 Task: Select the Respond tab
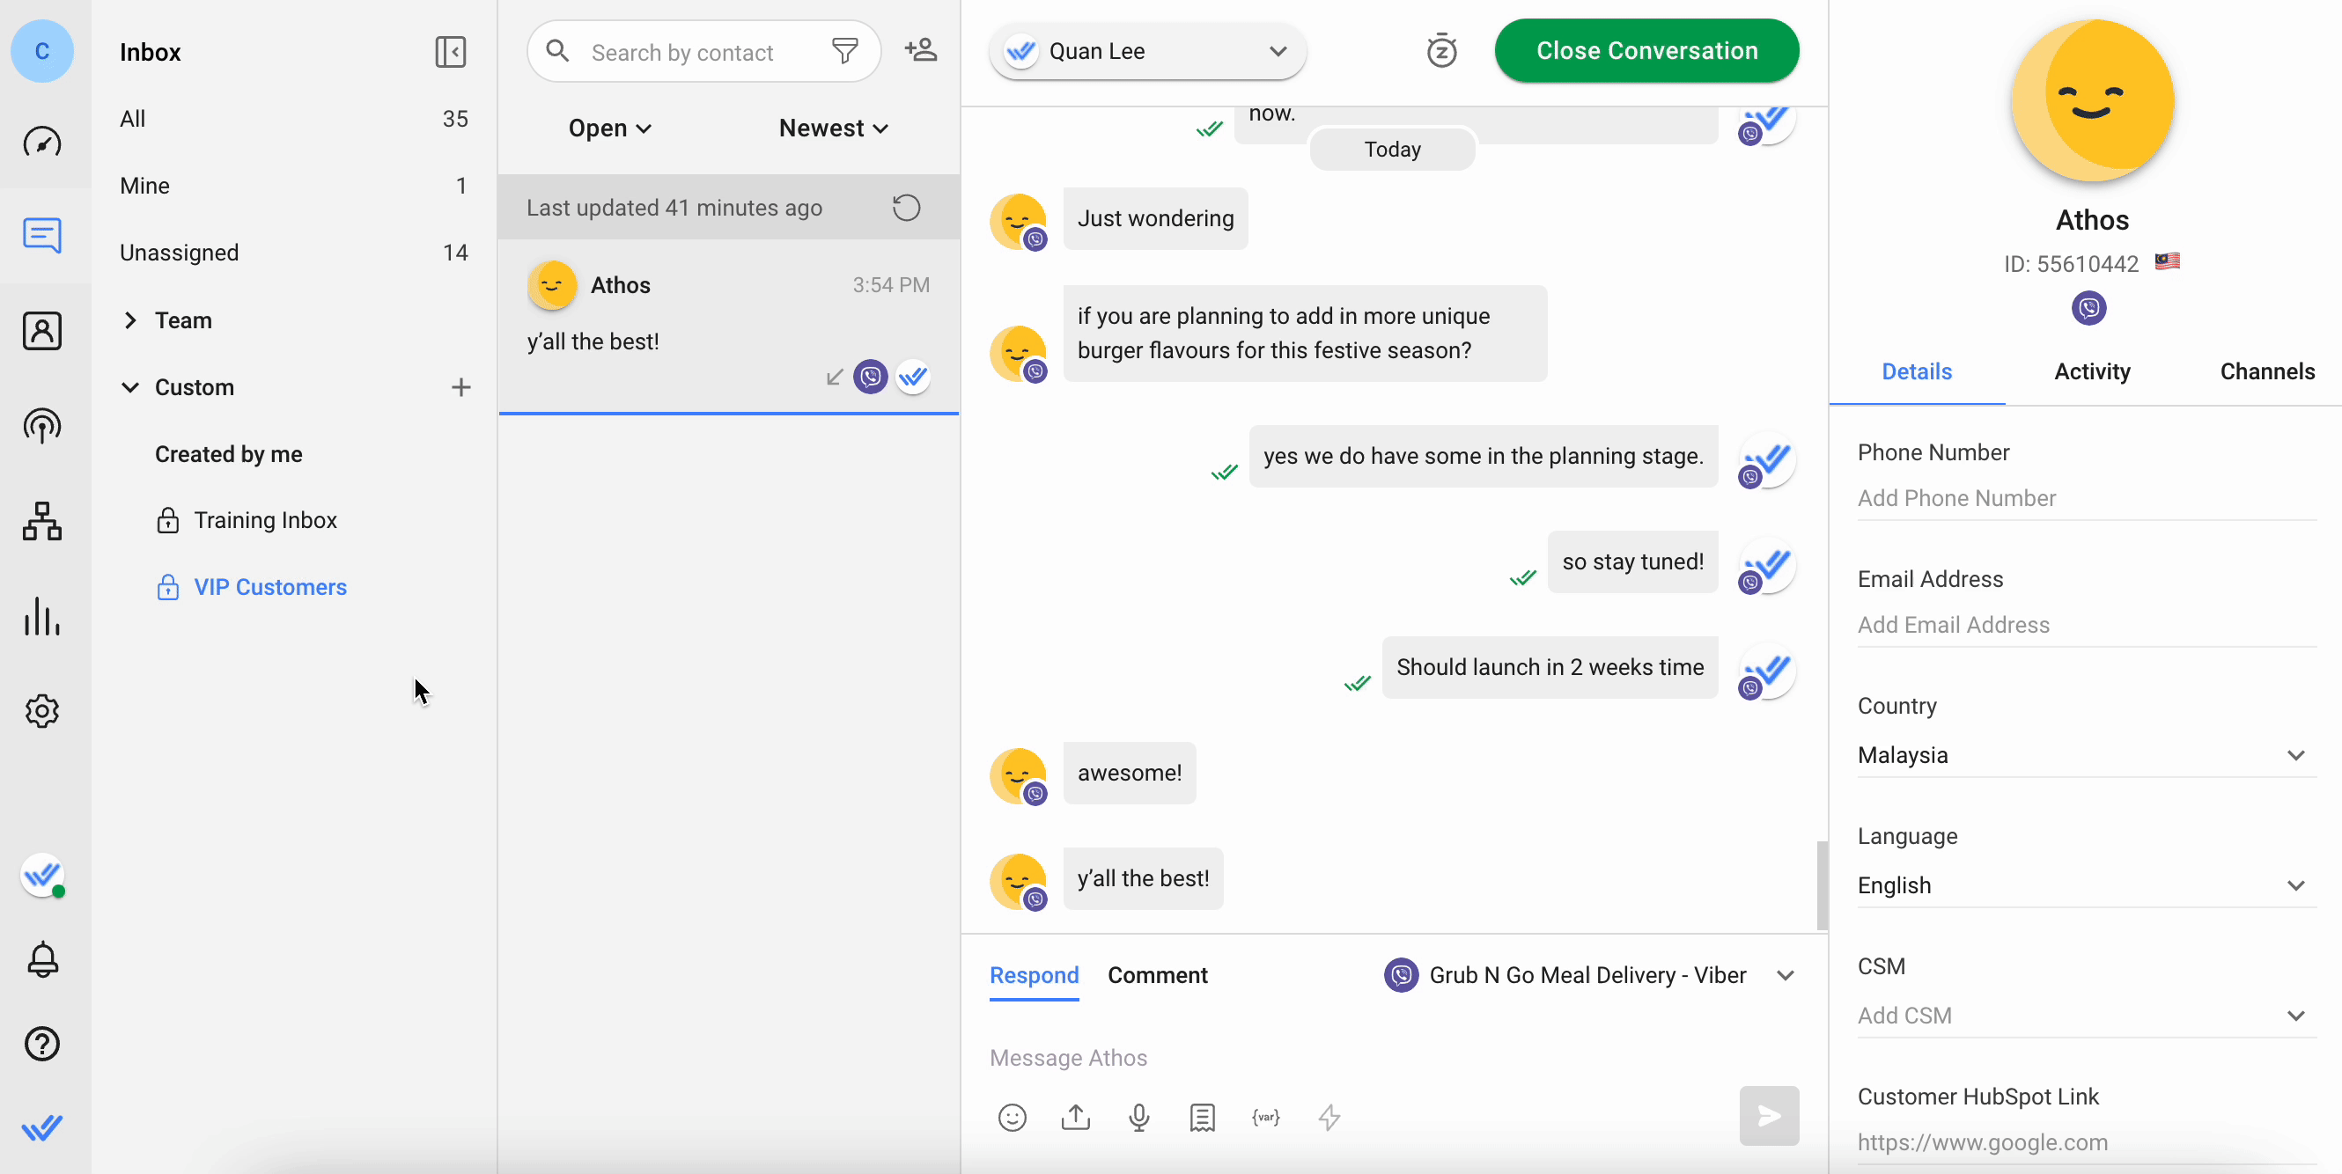coord(1034,975)
